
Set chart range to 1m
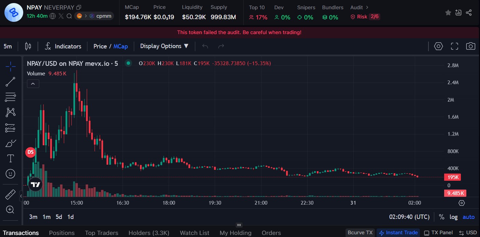(x=46, y=217)
